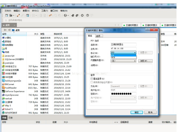
Task: Click the orange synchronize transfer arrows icon
Action: click(50, 15)
